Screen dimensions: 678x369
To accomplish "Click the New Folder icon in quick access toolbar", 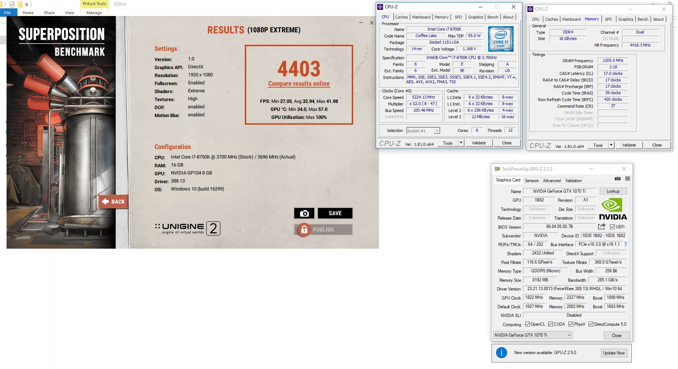I will click(x=20, y=4).
